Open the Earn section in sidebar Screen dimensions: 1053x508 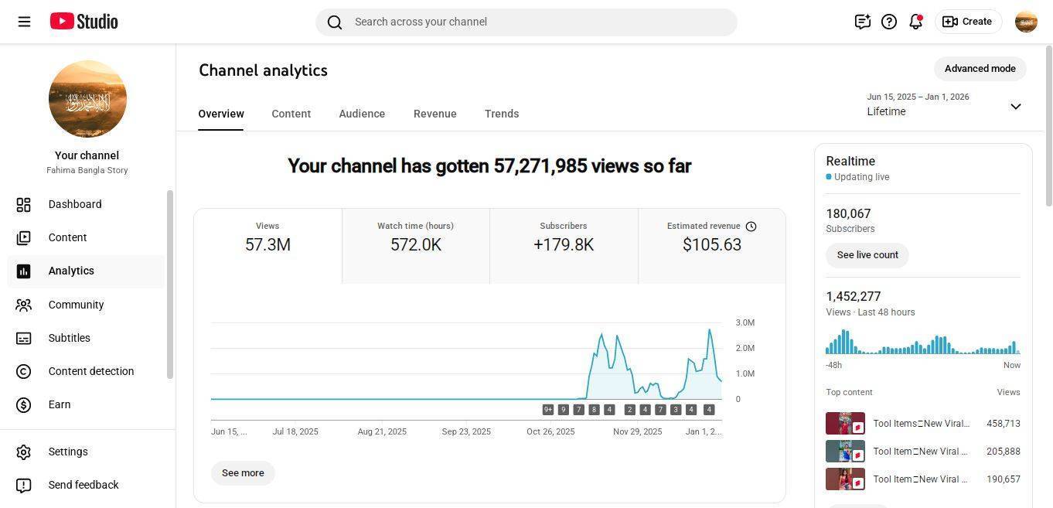coord(60,404)
